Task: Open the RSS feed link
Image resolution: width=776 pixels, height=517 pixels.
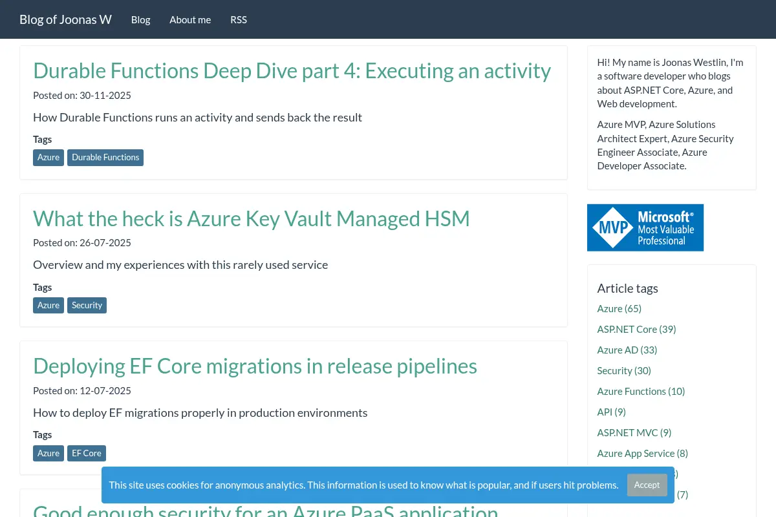Action: (x=239, y=19)
